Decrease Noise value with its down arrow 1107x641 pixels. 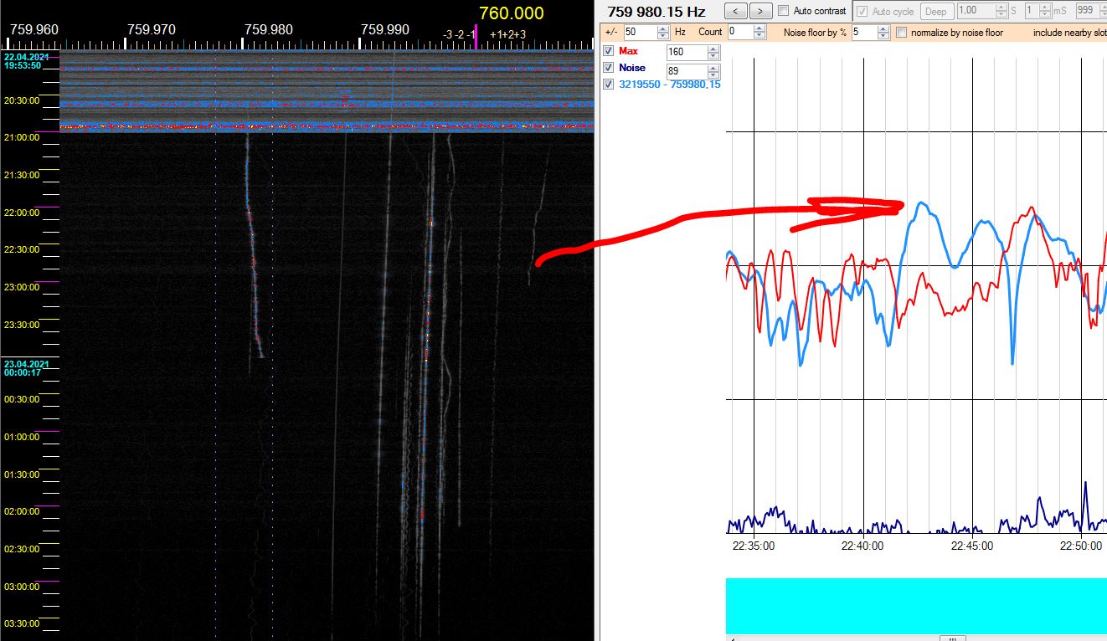713,75
